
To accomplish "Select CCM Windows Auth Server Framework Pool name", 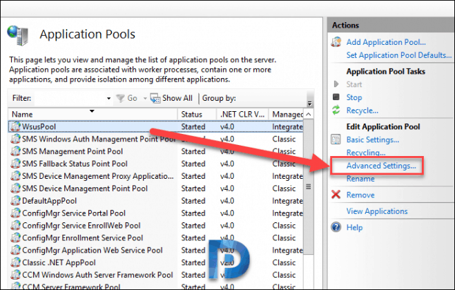I will pos(97,275).
